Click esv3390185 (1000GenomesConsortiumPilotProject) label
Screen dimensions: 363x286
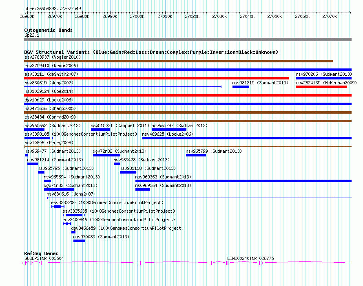(81, 134)
